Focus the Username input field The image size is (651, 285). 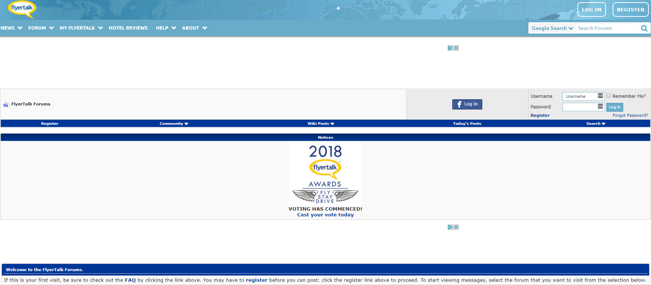point(583,96)
